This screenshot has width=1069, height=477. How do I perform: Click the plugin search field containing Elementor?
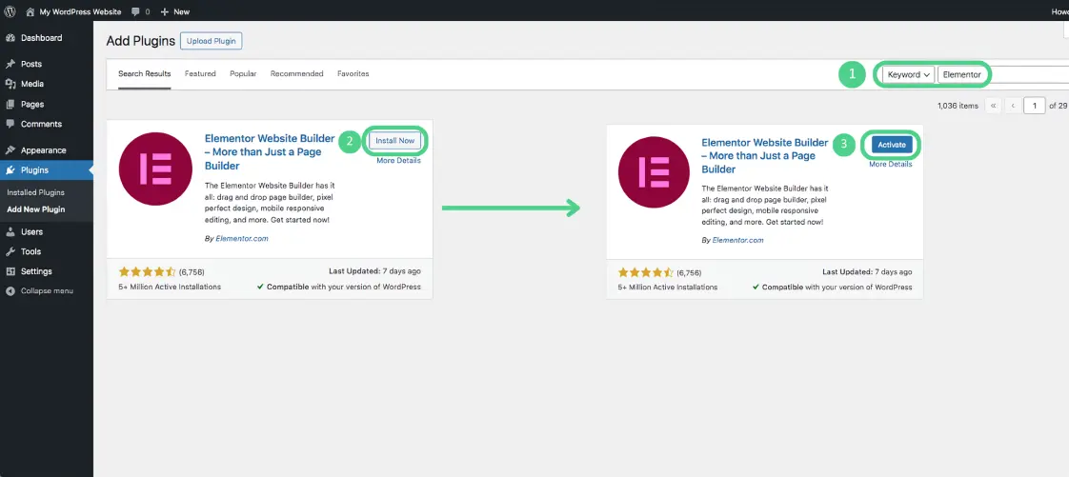[1003, 75]
